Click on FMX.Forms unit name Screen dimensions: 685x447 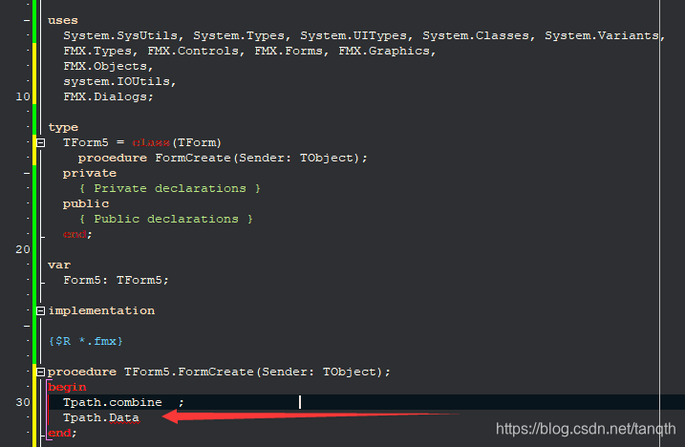pos(289,52)
